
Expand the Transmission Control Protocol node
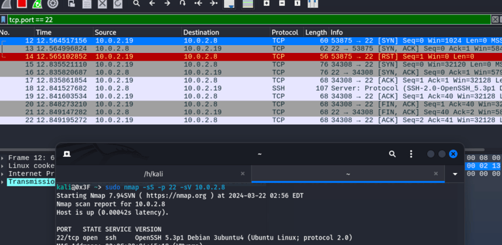(3, 182)
